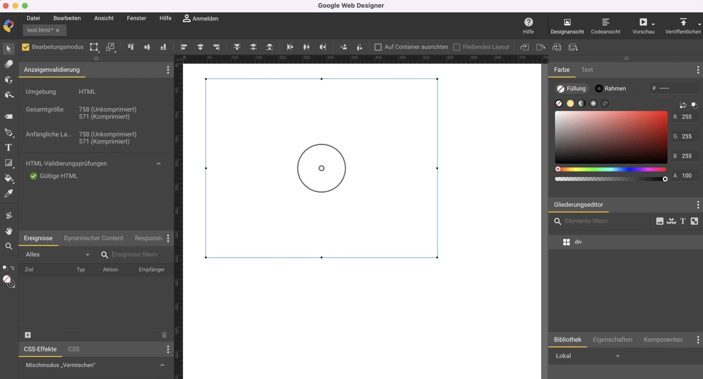
Task: Toggle the Bearbeitungsmodus checkbox
Action: click(x=25, y=47)
